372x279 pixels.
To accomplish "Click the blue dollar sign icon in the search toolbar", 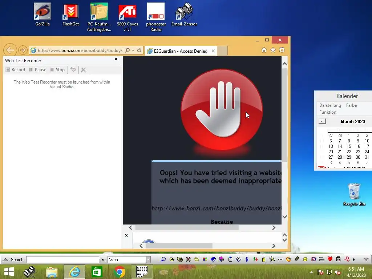I will [x=247, y=259].
